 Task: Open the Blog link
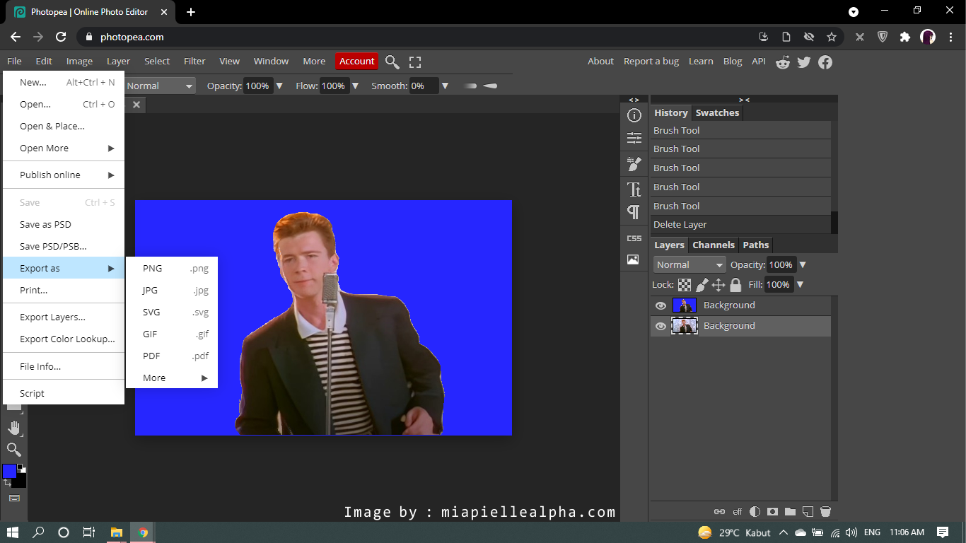coord(733,62)
